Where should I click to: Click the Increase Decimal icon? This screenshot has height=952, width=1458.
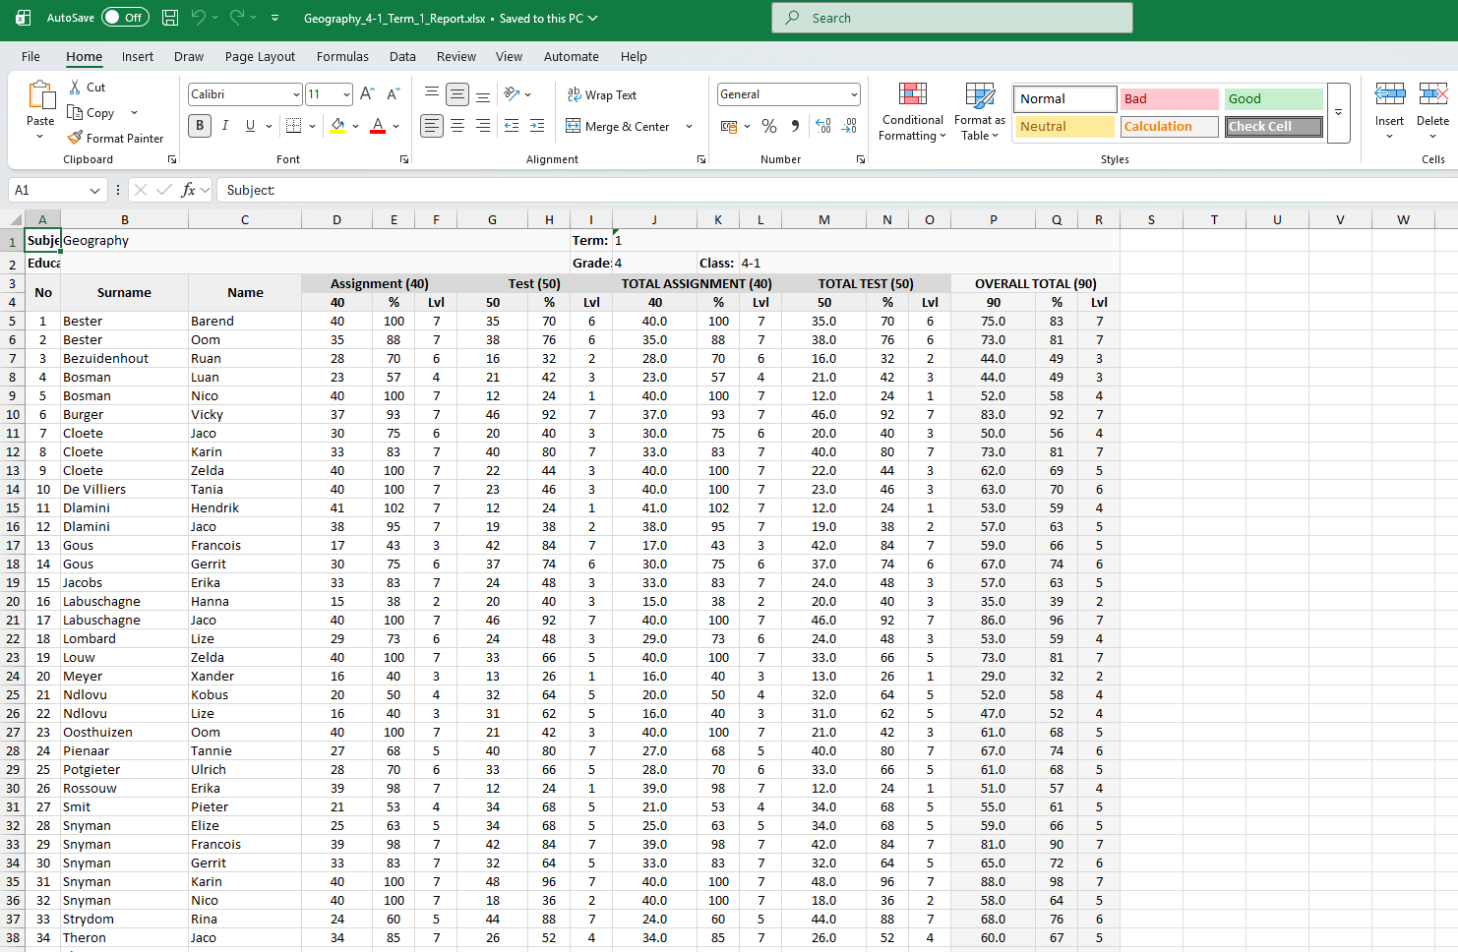pyautogui.click(x=823, y=126)
